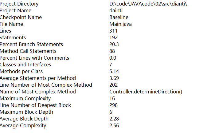
Task: Select the lines count 311
Action: tap(113, 31)
